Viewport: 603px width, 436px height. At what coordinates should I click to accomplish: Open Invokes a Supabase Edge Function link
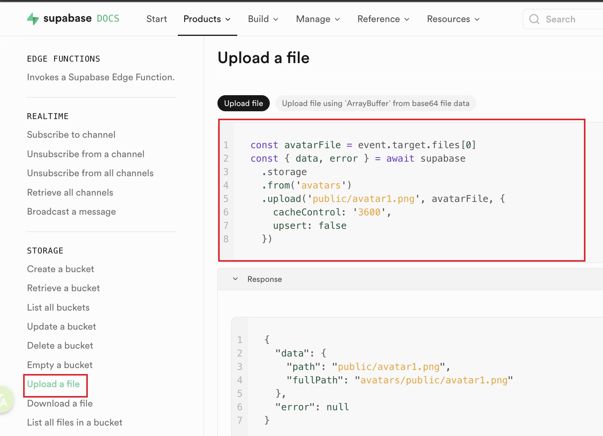click(x=101, y=77)
